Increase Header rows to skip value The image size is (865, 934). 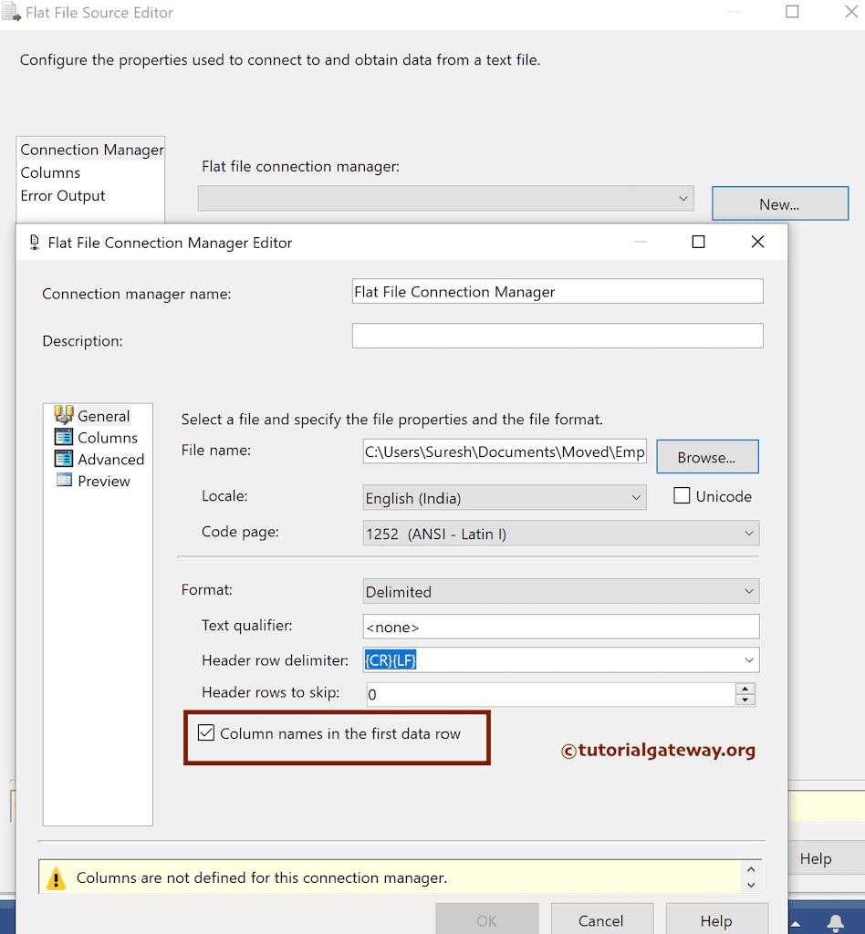(745, 689)
